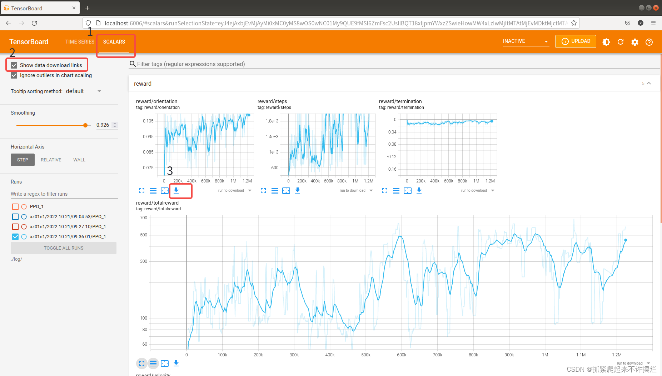Select STEP horizontal axis button
This screenshot has width=662, height=376.
[23, 160]
